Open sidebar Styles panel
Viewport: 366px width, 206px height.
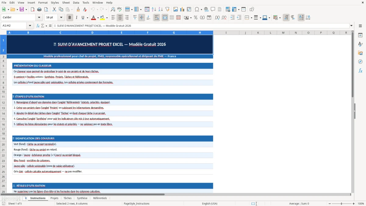pyautogui.click(x=360, y=44)
